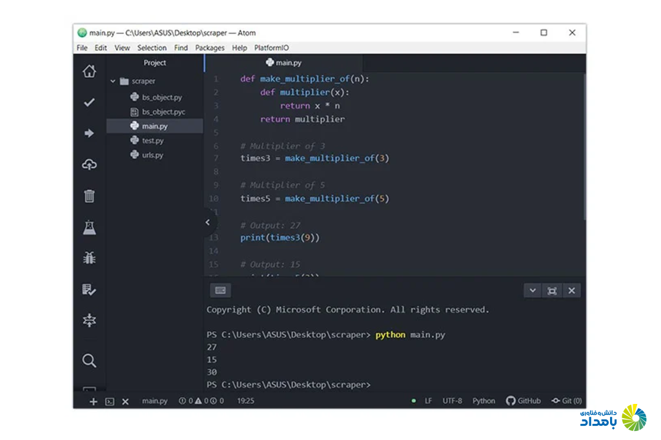Click the Test flask icon

89,227
